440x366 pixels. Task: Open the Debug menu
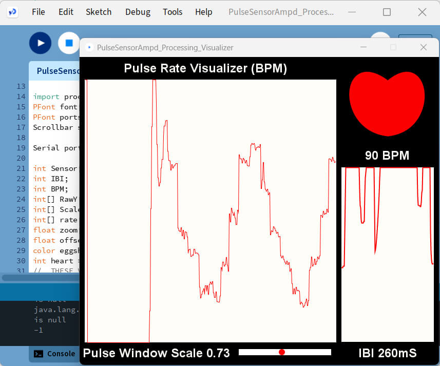coord(138,12)
